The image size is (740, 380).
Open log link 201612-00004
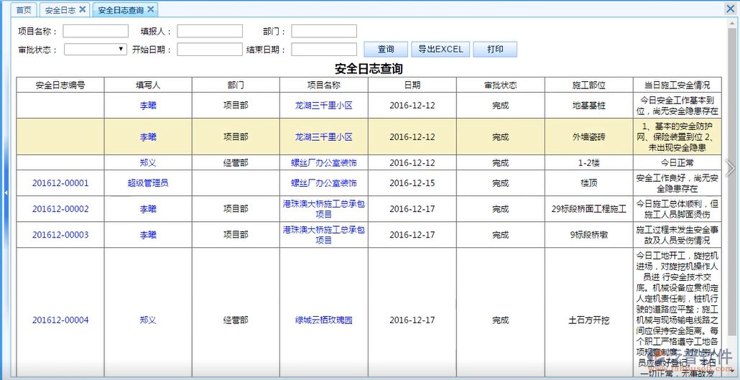coord(60,320)
